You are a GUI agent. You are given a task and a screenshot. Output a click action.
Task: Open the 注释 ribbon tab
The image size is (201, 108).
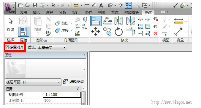[50, 12]
